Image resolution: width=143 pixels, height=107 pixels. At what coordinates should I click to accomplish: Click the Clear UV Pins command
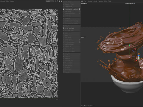69,7
